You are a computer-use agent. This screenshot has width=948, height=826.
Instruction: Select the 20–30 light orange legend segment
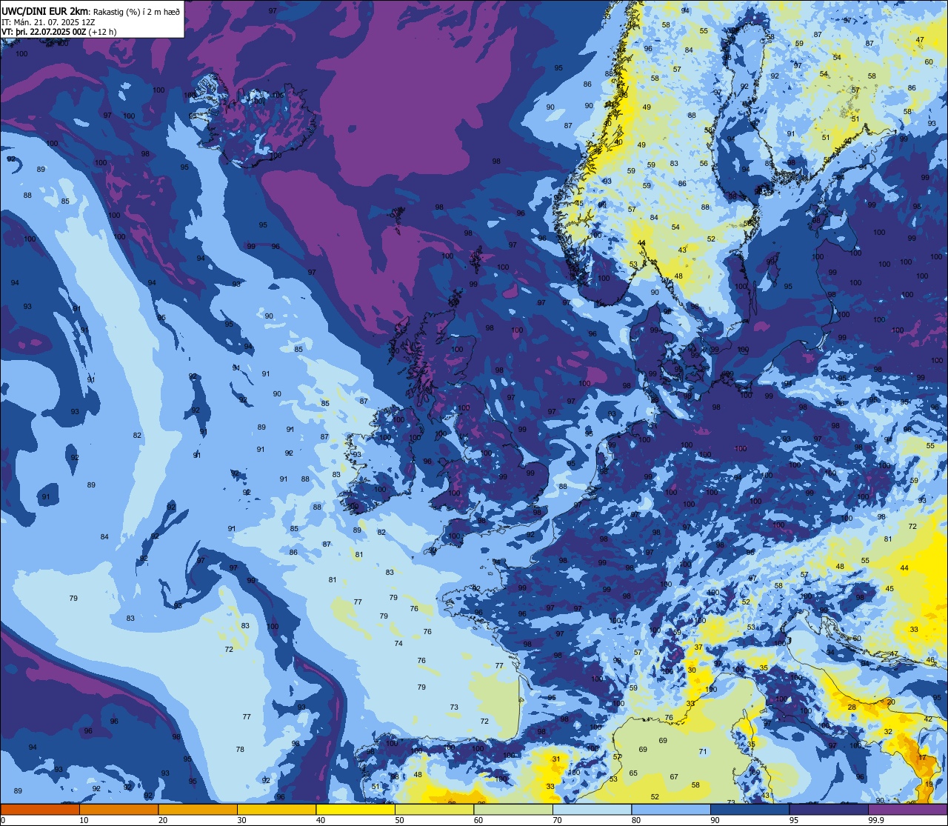pos(198,810)
